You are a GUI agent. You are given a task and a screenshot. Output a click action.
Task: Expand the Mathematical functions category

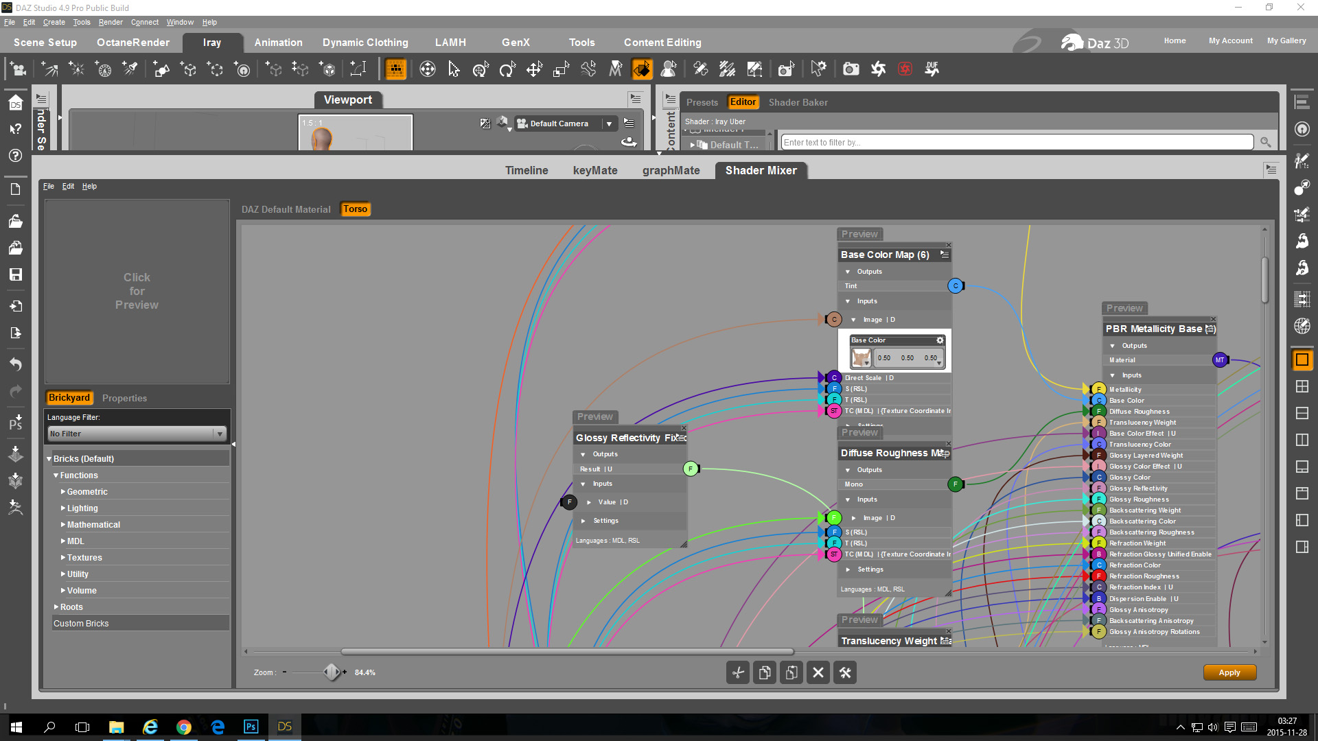tap(63, 525)
